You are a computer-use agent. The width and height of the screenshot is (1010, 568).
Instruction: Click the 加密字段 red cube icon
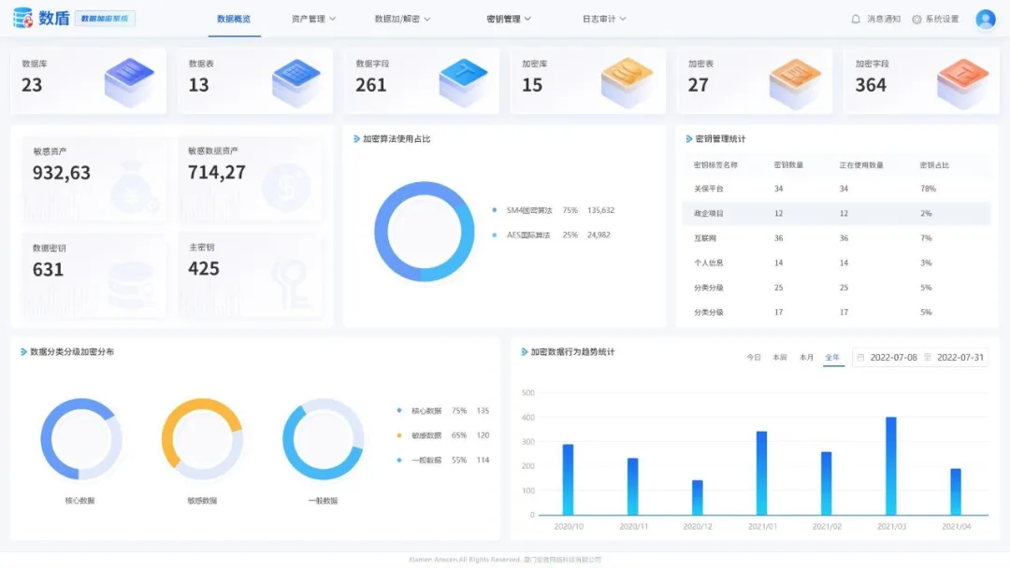tap(962, 81)
